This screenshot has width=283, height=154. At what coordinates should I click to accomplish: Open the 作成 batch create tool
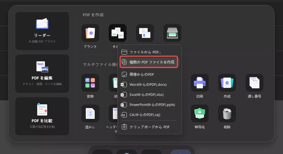point(227,83)
